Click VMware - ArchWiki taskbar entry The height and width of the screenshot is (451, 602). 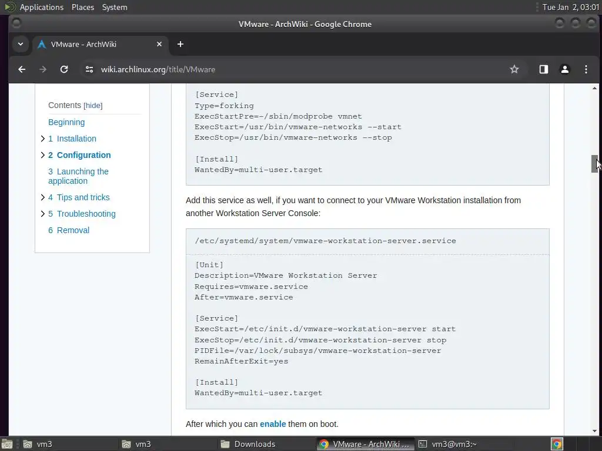point(364,444)
